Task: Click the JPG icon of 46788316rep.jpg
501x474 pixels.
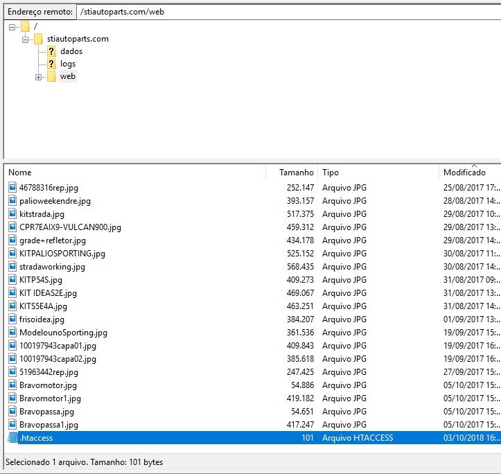Action: (x=12, y=188)
